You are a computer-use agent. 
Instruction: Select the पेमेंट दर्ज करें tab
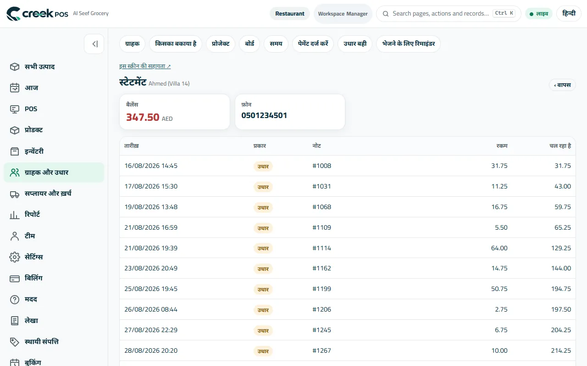tap(313, 44)
